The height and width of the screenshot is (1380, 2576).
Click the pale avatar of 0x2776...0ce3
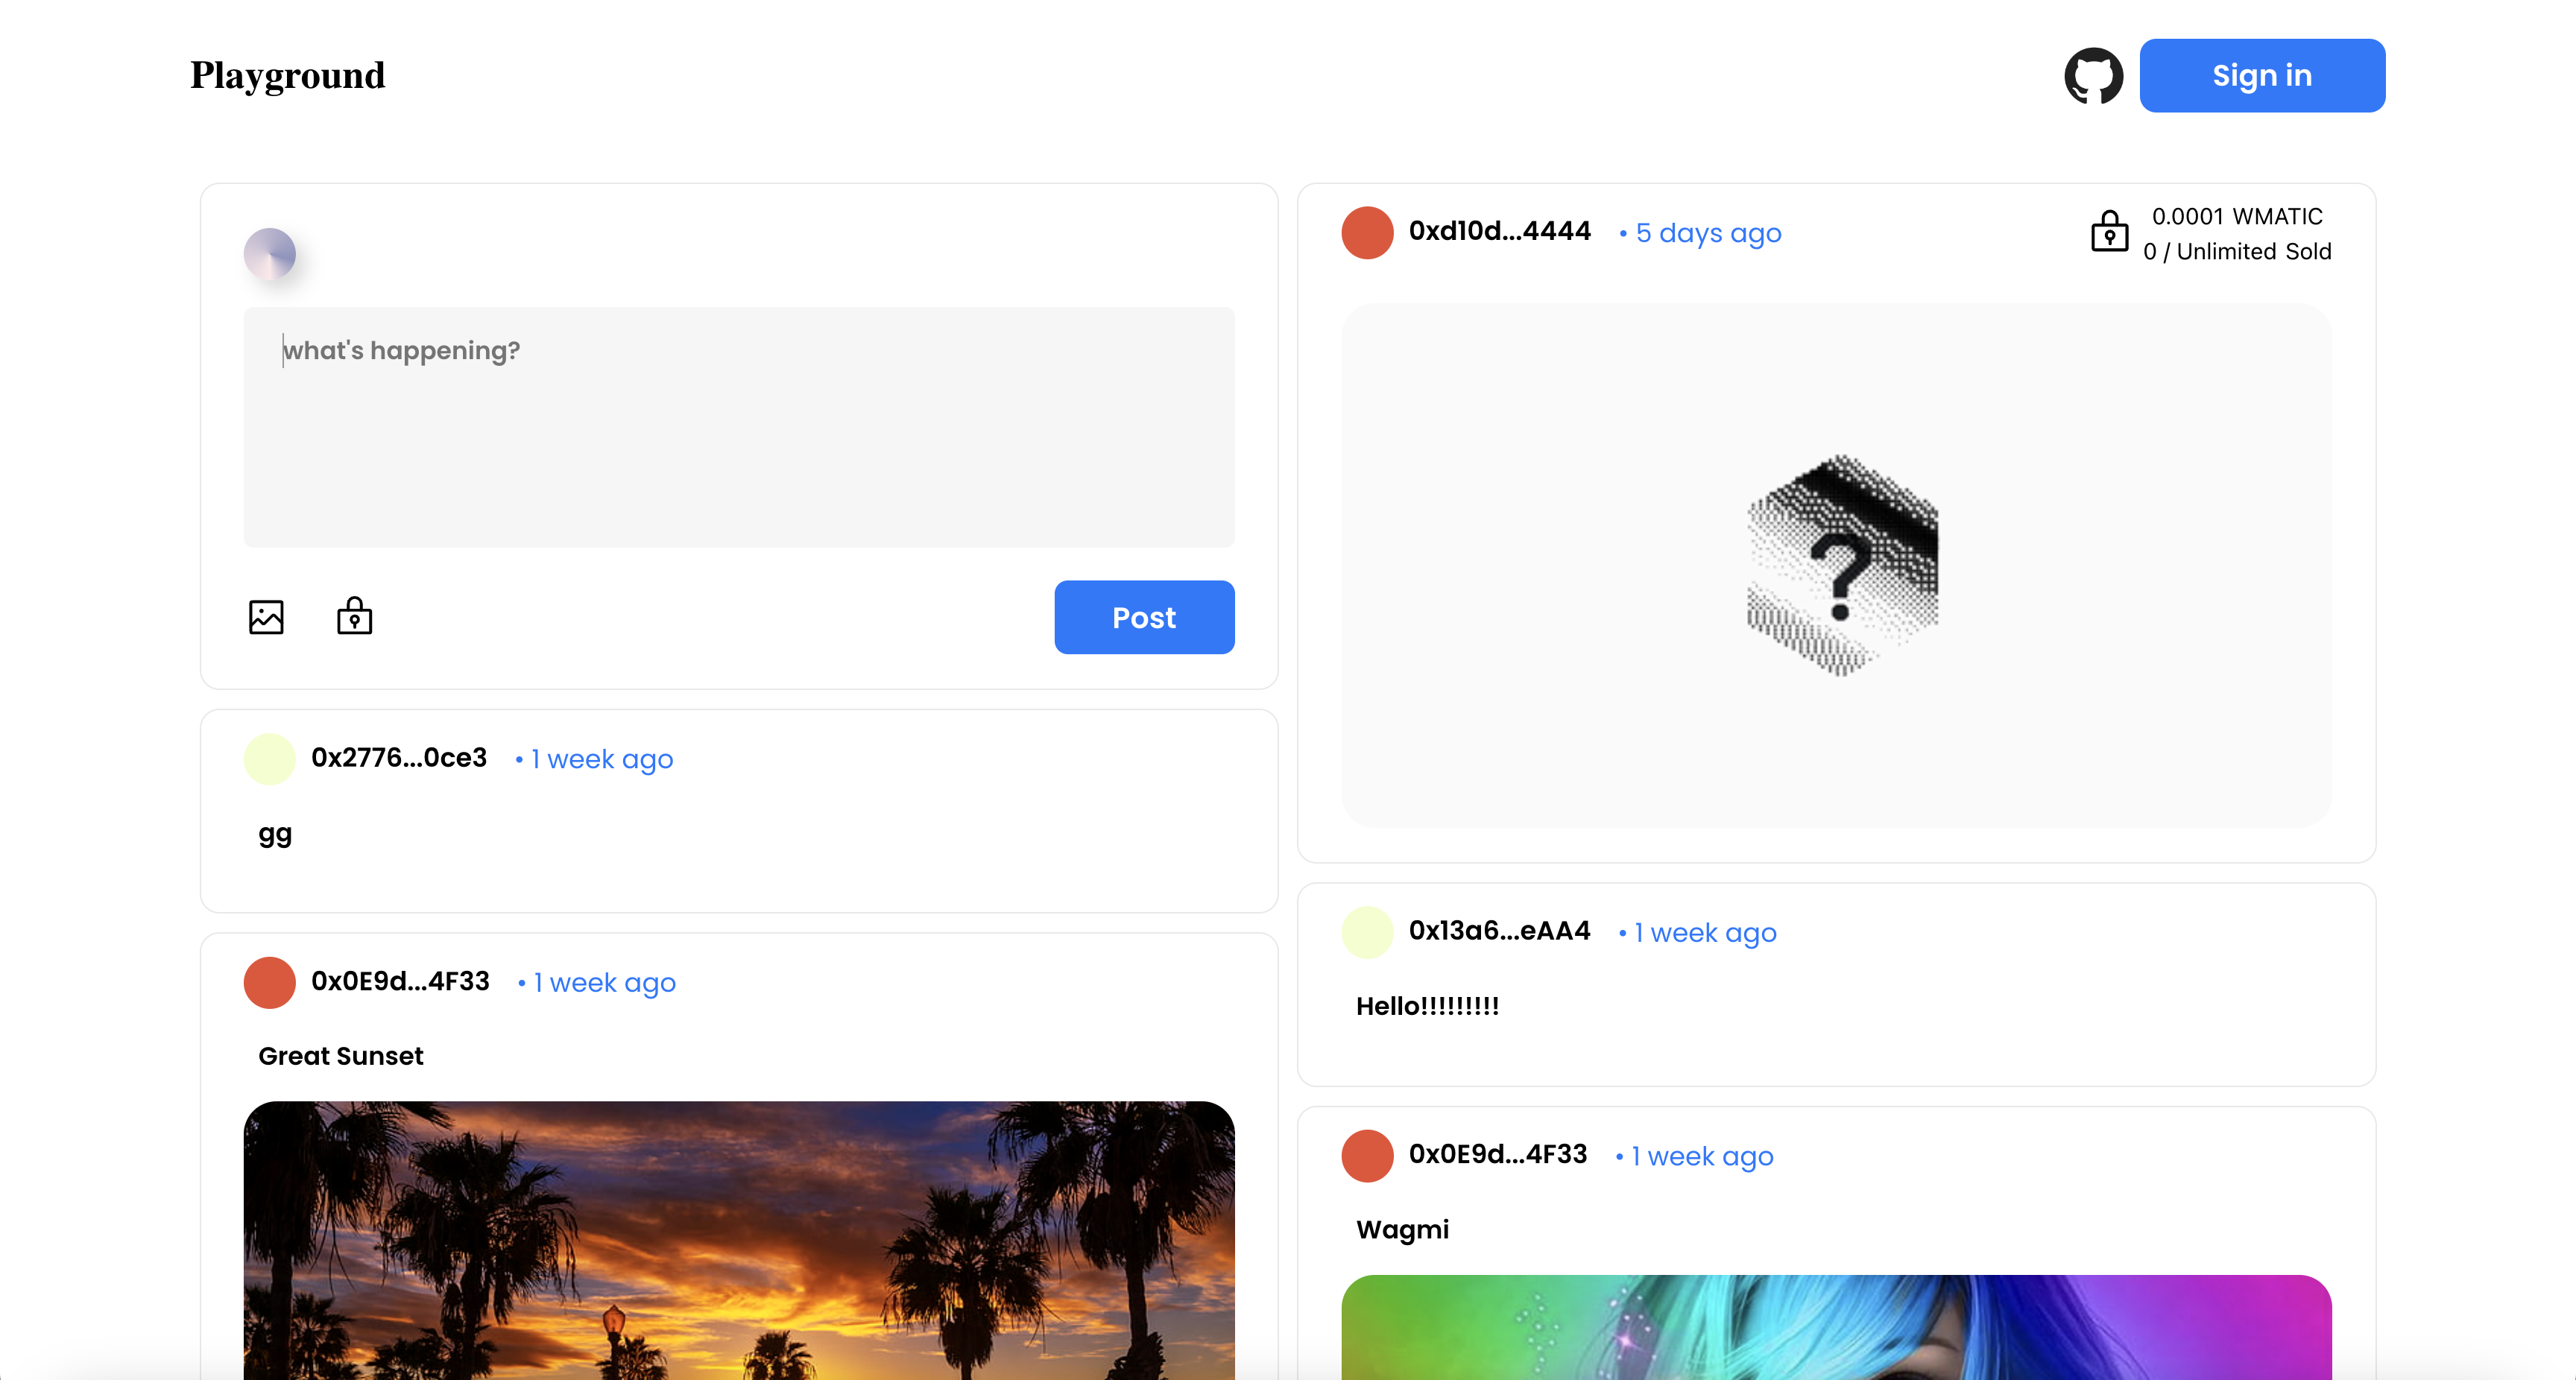click(x=270, y=759)
